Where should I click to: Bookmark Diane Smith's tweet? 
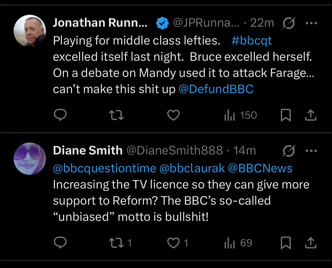pos(286,243)
